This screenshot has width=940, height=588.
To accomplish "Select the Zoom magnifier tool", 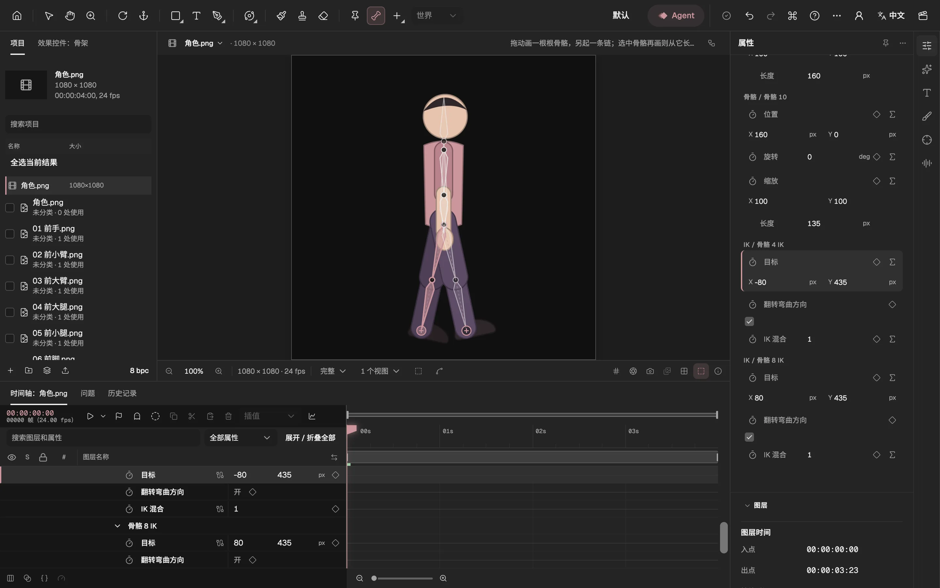I will click(x=91, y=16).
